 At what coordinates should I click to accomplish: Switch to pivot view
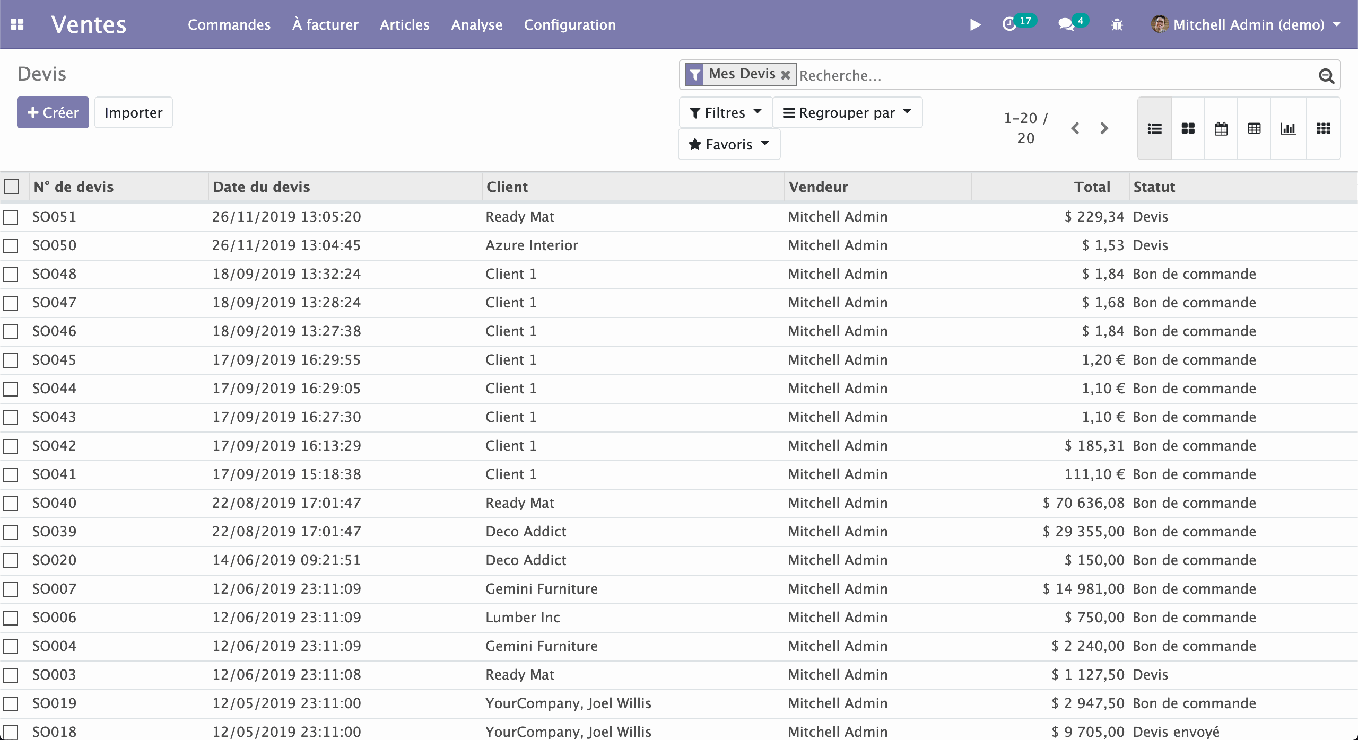tap(1254, 128)
